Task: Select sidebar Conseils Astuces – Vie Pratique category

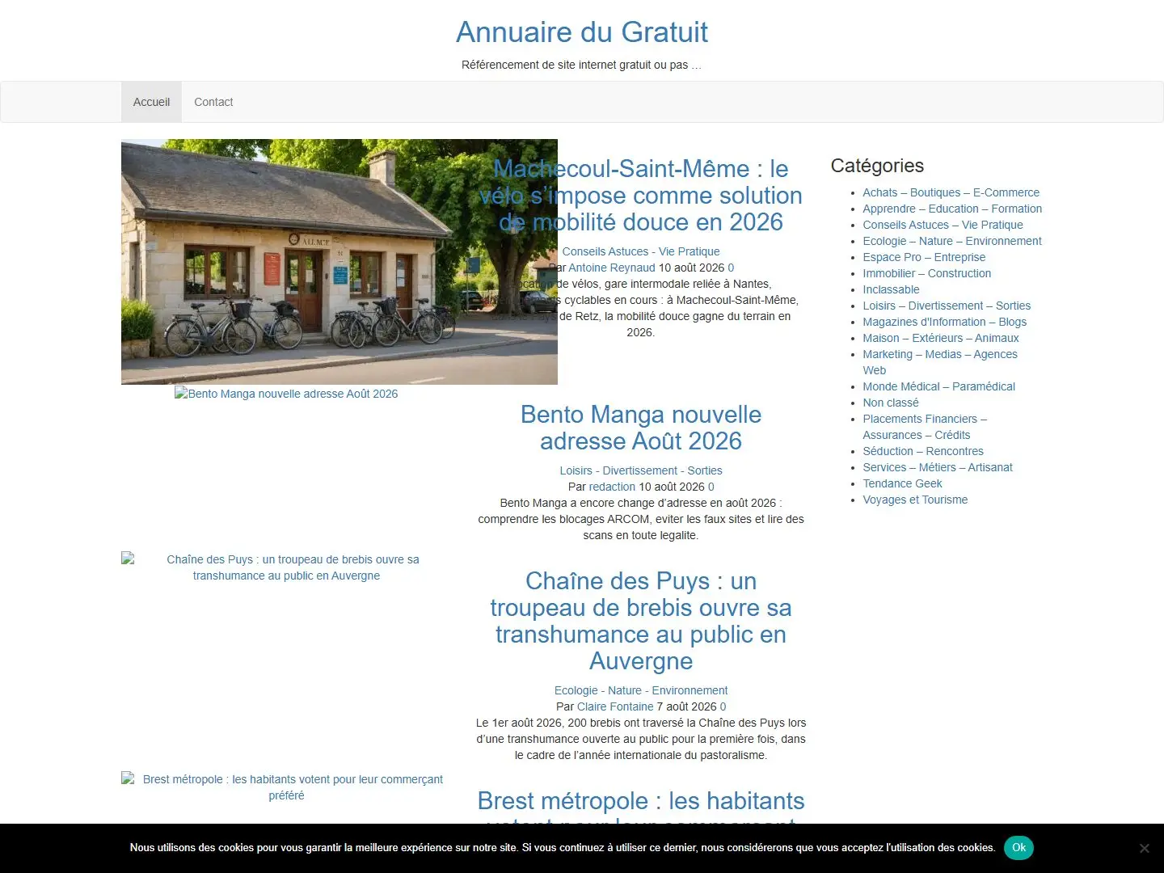Action: pos(943,225)
